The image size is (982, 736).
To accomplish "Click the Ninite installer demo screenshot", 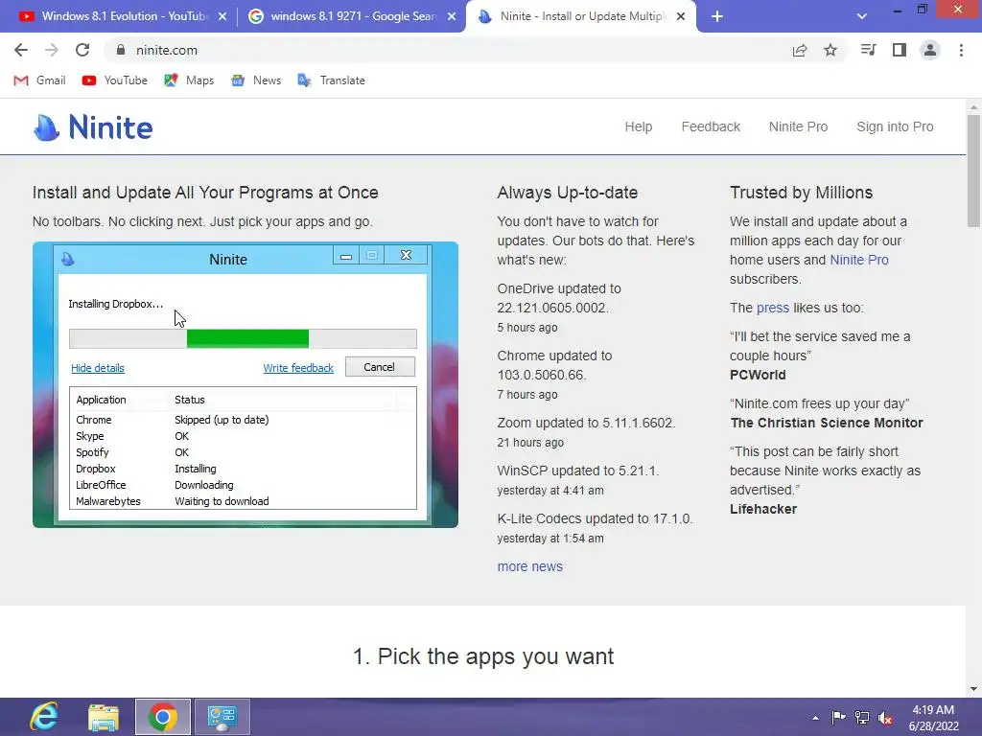I will (x=245, y=384).
